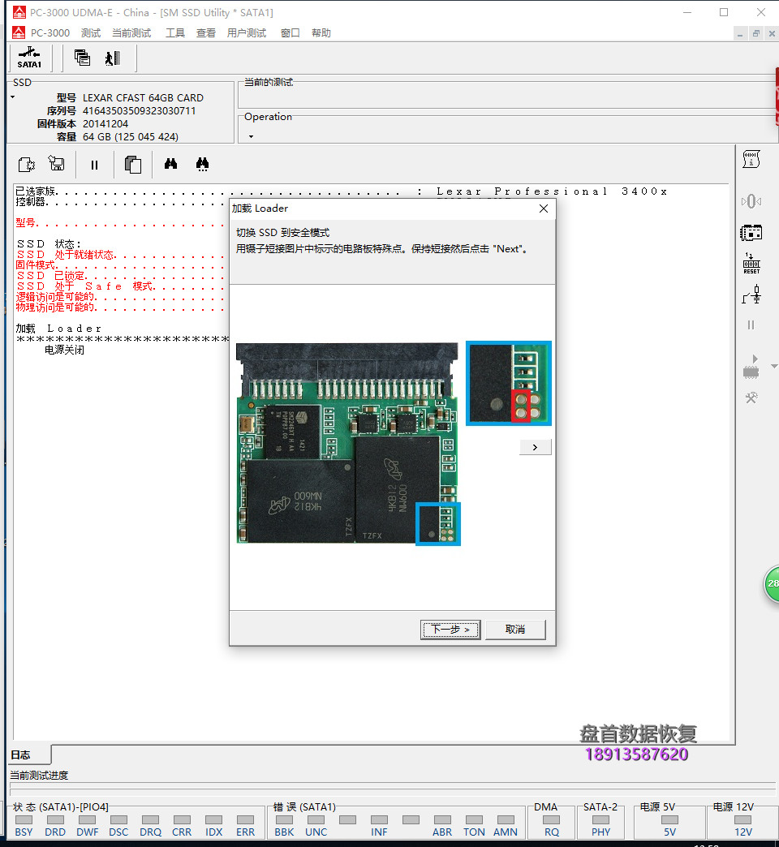Click the model text LEXAR CFAST 64GB CARD
Viewport: 779px width, 847px height.
point(143,98)
